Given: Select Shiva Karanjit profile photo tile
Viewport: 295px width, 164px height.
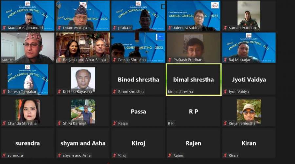Looking at the screenshot, I should tap(83, 111).
